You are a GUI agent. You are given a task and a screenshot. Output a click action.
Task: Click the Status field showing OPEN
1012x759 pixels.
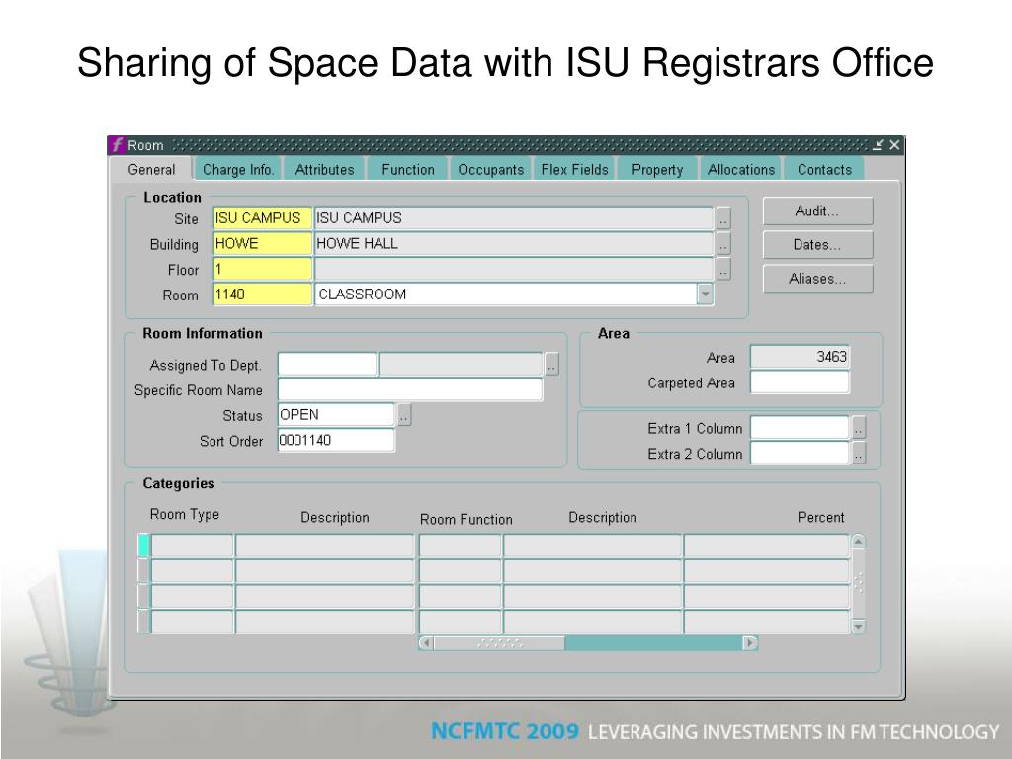[x=336, y=414]
